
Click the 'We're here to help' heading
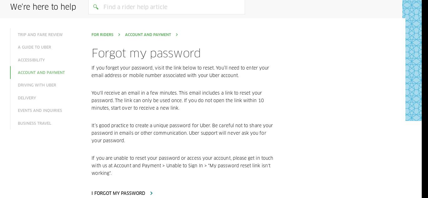tap(43, 7)
